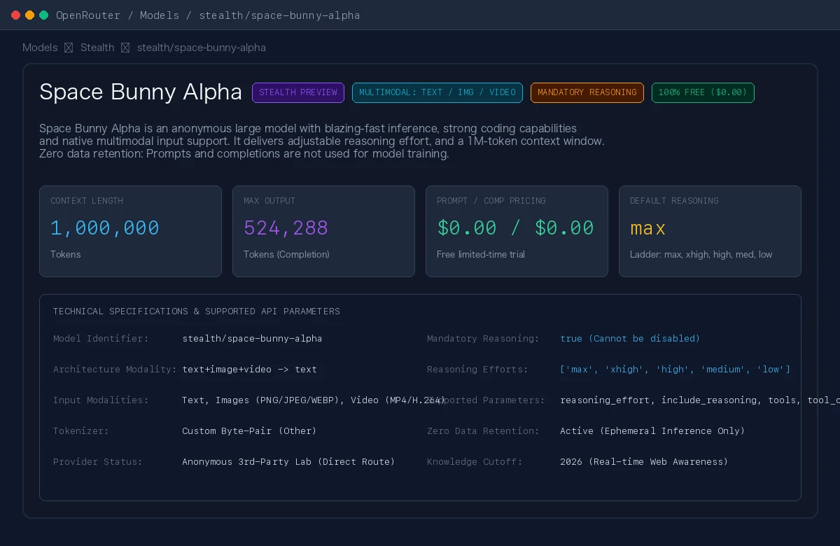The height and width of the screenshot is (546, 840).
Task: Select the Input Modalities value text
Action: click(314, 400)
